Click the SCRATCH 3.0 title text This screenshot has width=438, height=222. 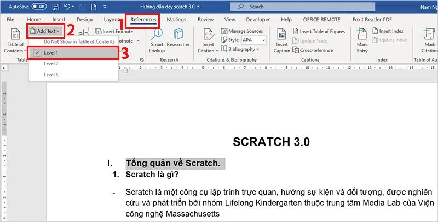coord(271,142)
